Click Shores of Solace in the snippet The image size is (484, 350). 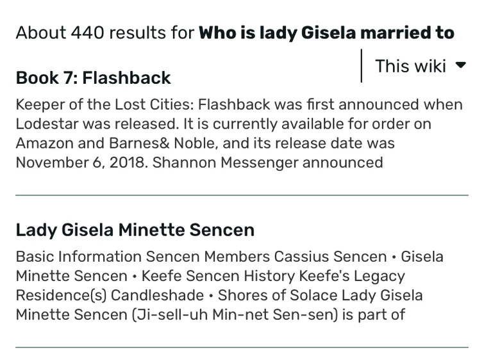point(278,295)
